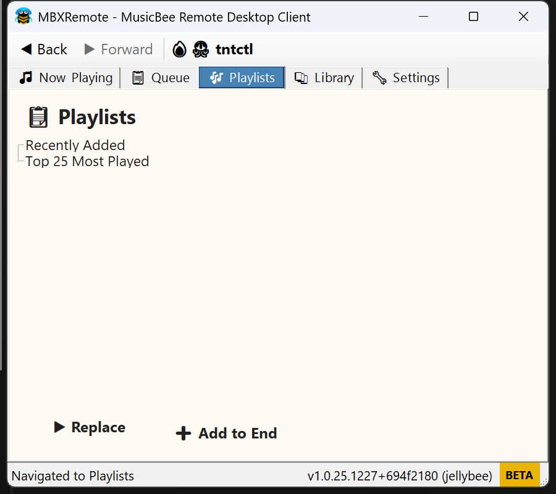Click the jellyfish icon next to tntctl

(200, 49)
